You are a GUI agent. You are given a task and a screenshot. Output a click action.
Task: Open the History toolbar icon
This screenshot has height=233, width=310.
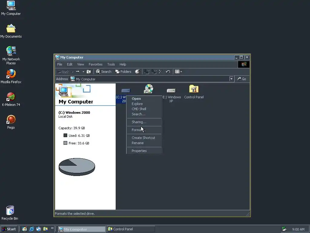tap(137, 72)
